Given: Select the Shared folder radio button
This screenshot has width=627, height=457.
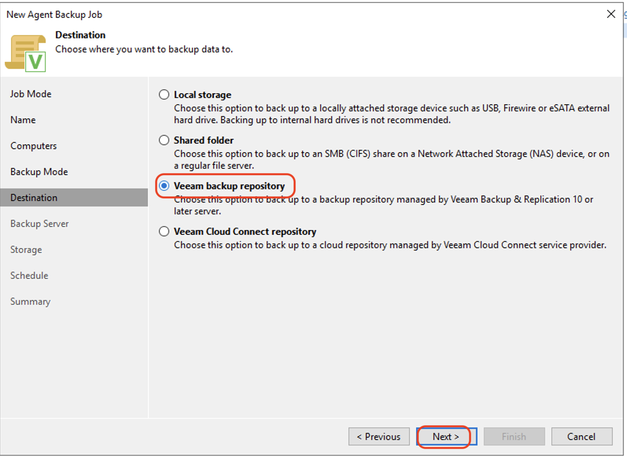Looking at the screenshot, I should tap(164, 140).
